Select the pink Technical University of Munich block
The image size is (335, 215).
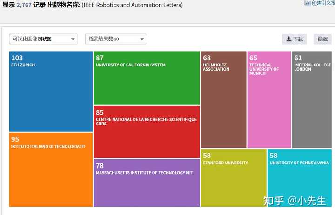tap(269, 100)
